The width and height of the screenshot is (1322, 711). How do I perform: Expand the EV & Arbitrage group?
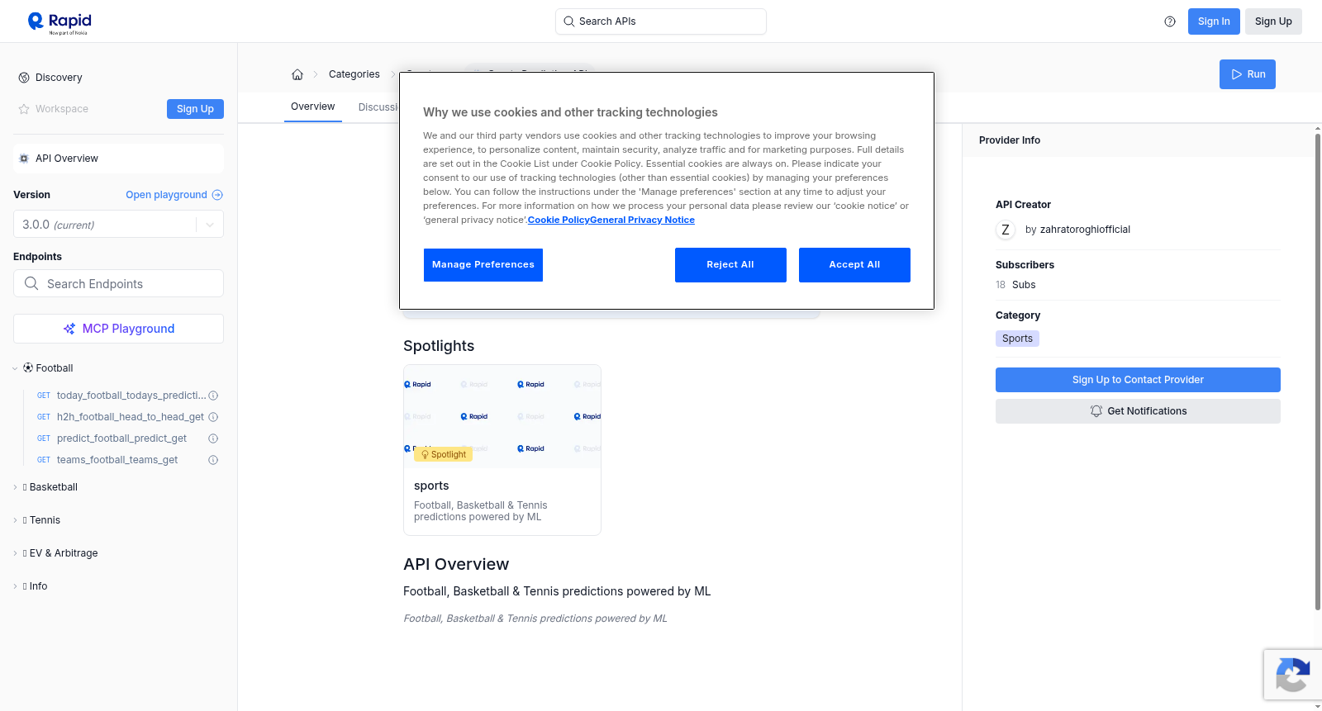coord(15,553)
